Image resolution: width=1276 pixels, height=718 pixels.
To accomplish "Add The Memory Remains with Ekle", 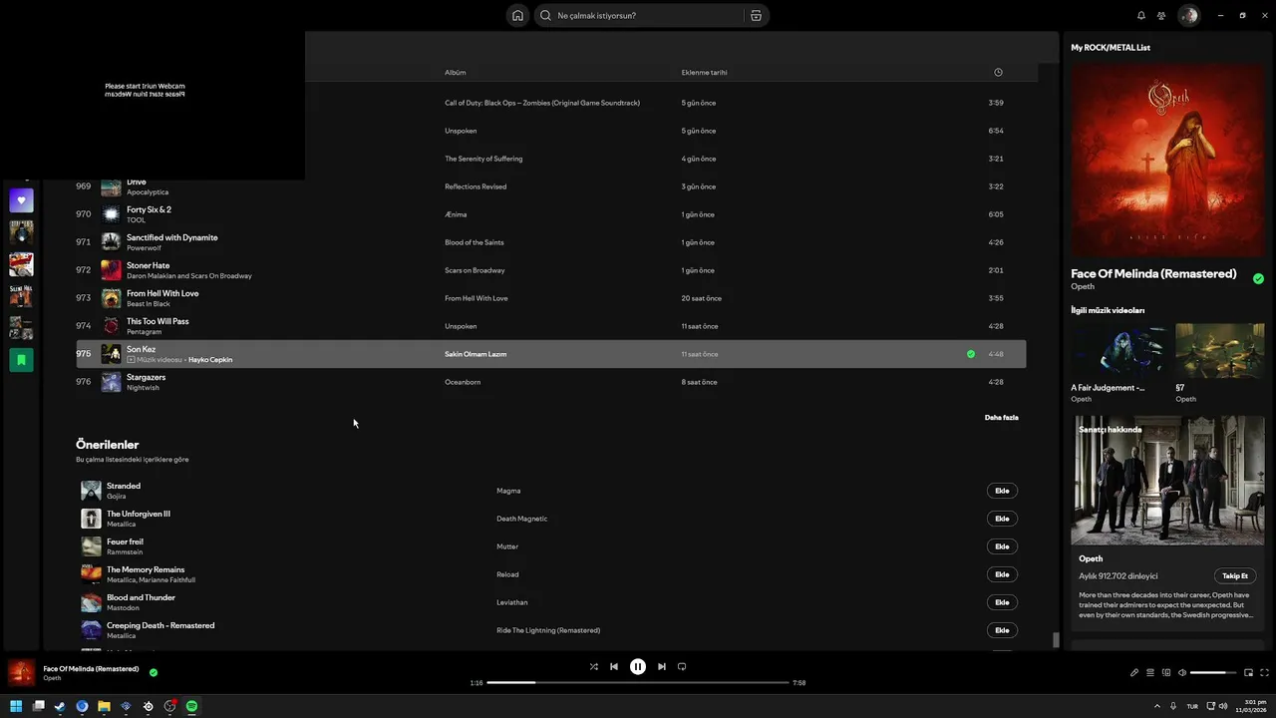I will click(x=1002, y=574).
